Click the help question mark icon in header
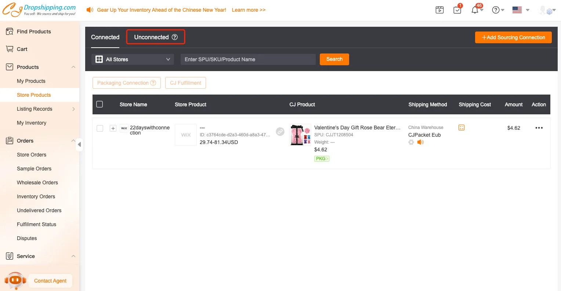Screen dimensions: 561x291 click(x=496, y=10)
